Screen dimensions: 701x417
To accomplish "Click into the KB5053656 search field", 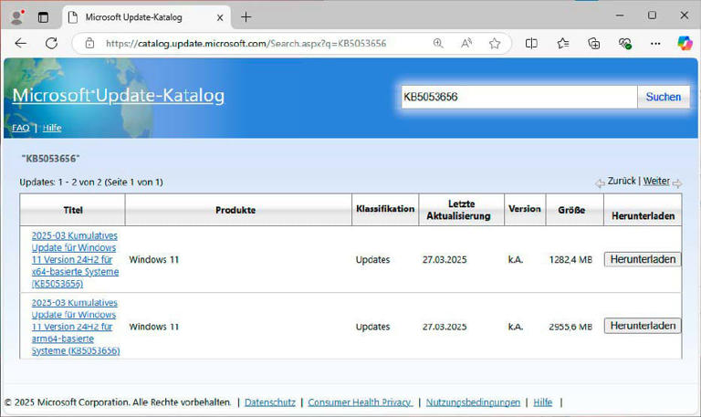I will point(518,98).
